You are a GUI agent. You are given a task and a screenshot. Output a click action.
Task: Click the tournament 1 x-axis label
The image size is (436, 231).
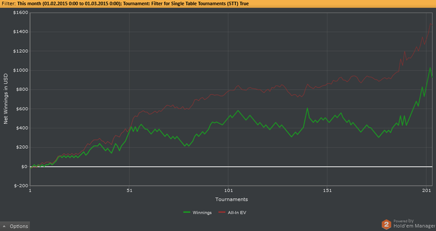click(30, 191)
